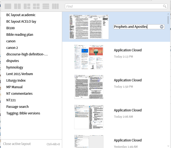Select the single-panel layout icon

point(8,6)
